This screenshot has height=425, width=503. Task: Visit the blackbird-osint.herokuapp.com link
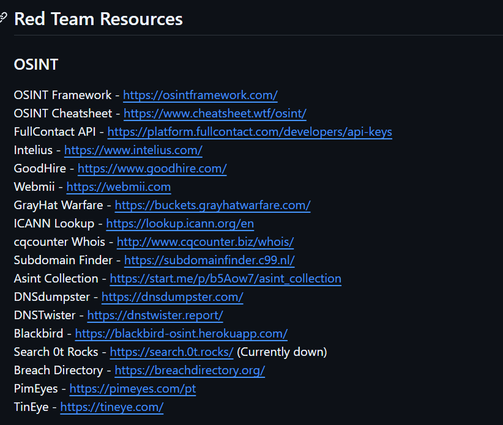click(181, 334)
